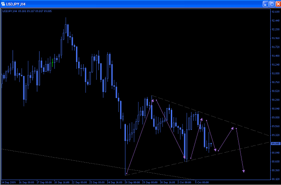This screenshot has height=185, width=281.
Task: Click the chart window icon in the title bar
Action: pyautogui.click(x=3, y=4)
